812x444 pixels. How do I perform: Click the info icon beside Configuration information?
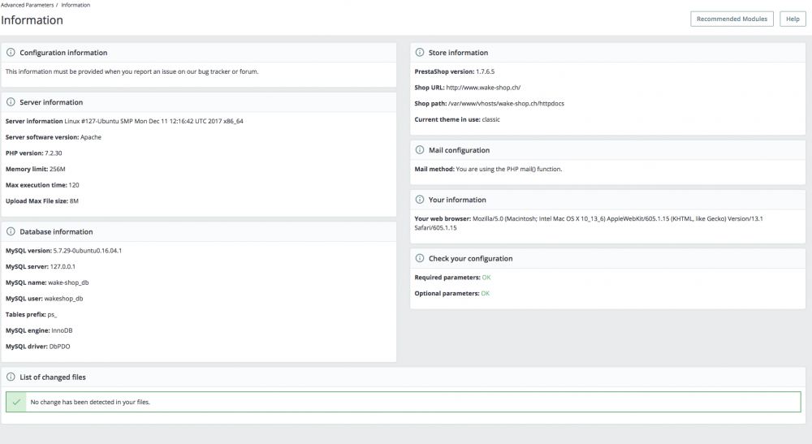11,53
